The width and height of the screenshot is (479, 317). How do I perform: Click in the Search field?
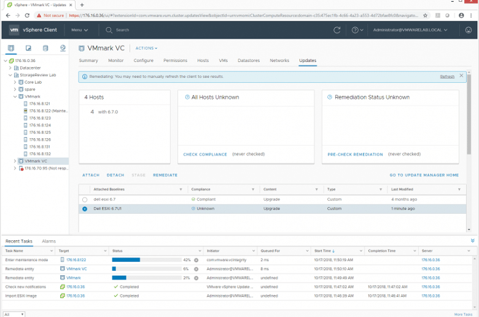122,30
